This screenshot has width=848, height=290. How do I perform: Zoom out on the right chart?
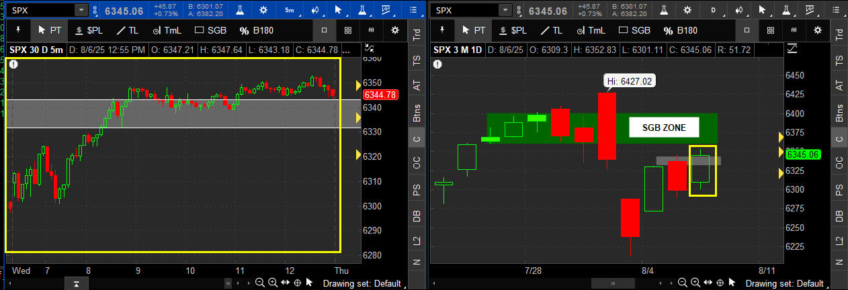coord(683,283)
